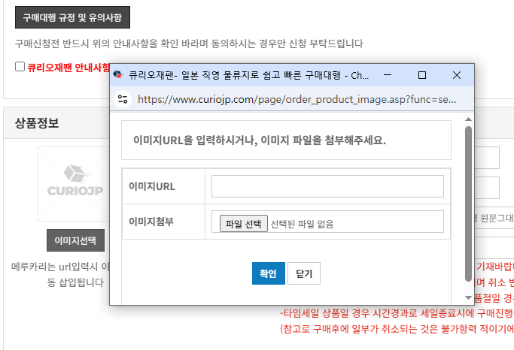
Task: Click the 상품정보 section heading
Action: tap(37, 123)
